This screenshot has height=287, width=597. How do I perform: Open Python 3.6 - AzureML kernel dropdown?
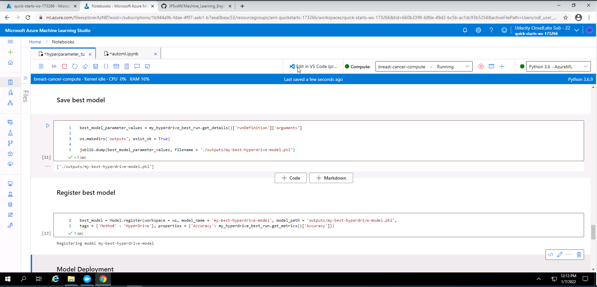[x=558, y=67]
